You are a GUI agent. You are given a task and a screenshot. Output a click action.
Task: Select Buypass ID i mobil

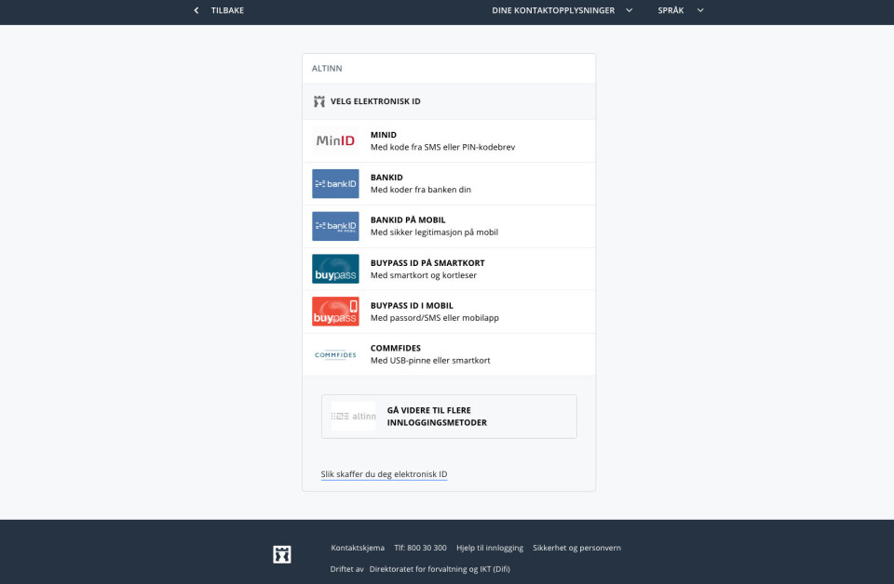click(x=449, y=312)
